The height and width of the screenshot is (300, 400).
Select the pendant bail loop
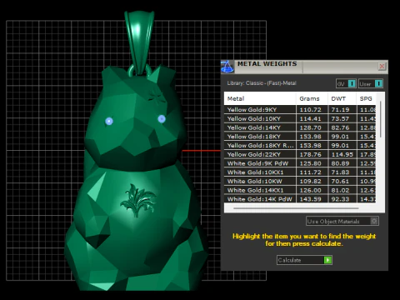pyautogui.click(x=139, y=42)
